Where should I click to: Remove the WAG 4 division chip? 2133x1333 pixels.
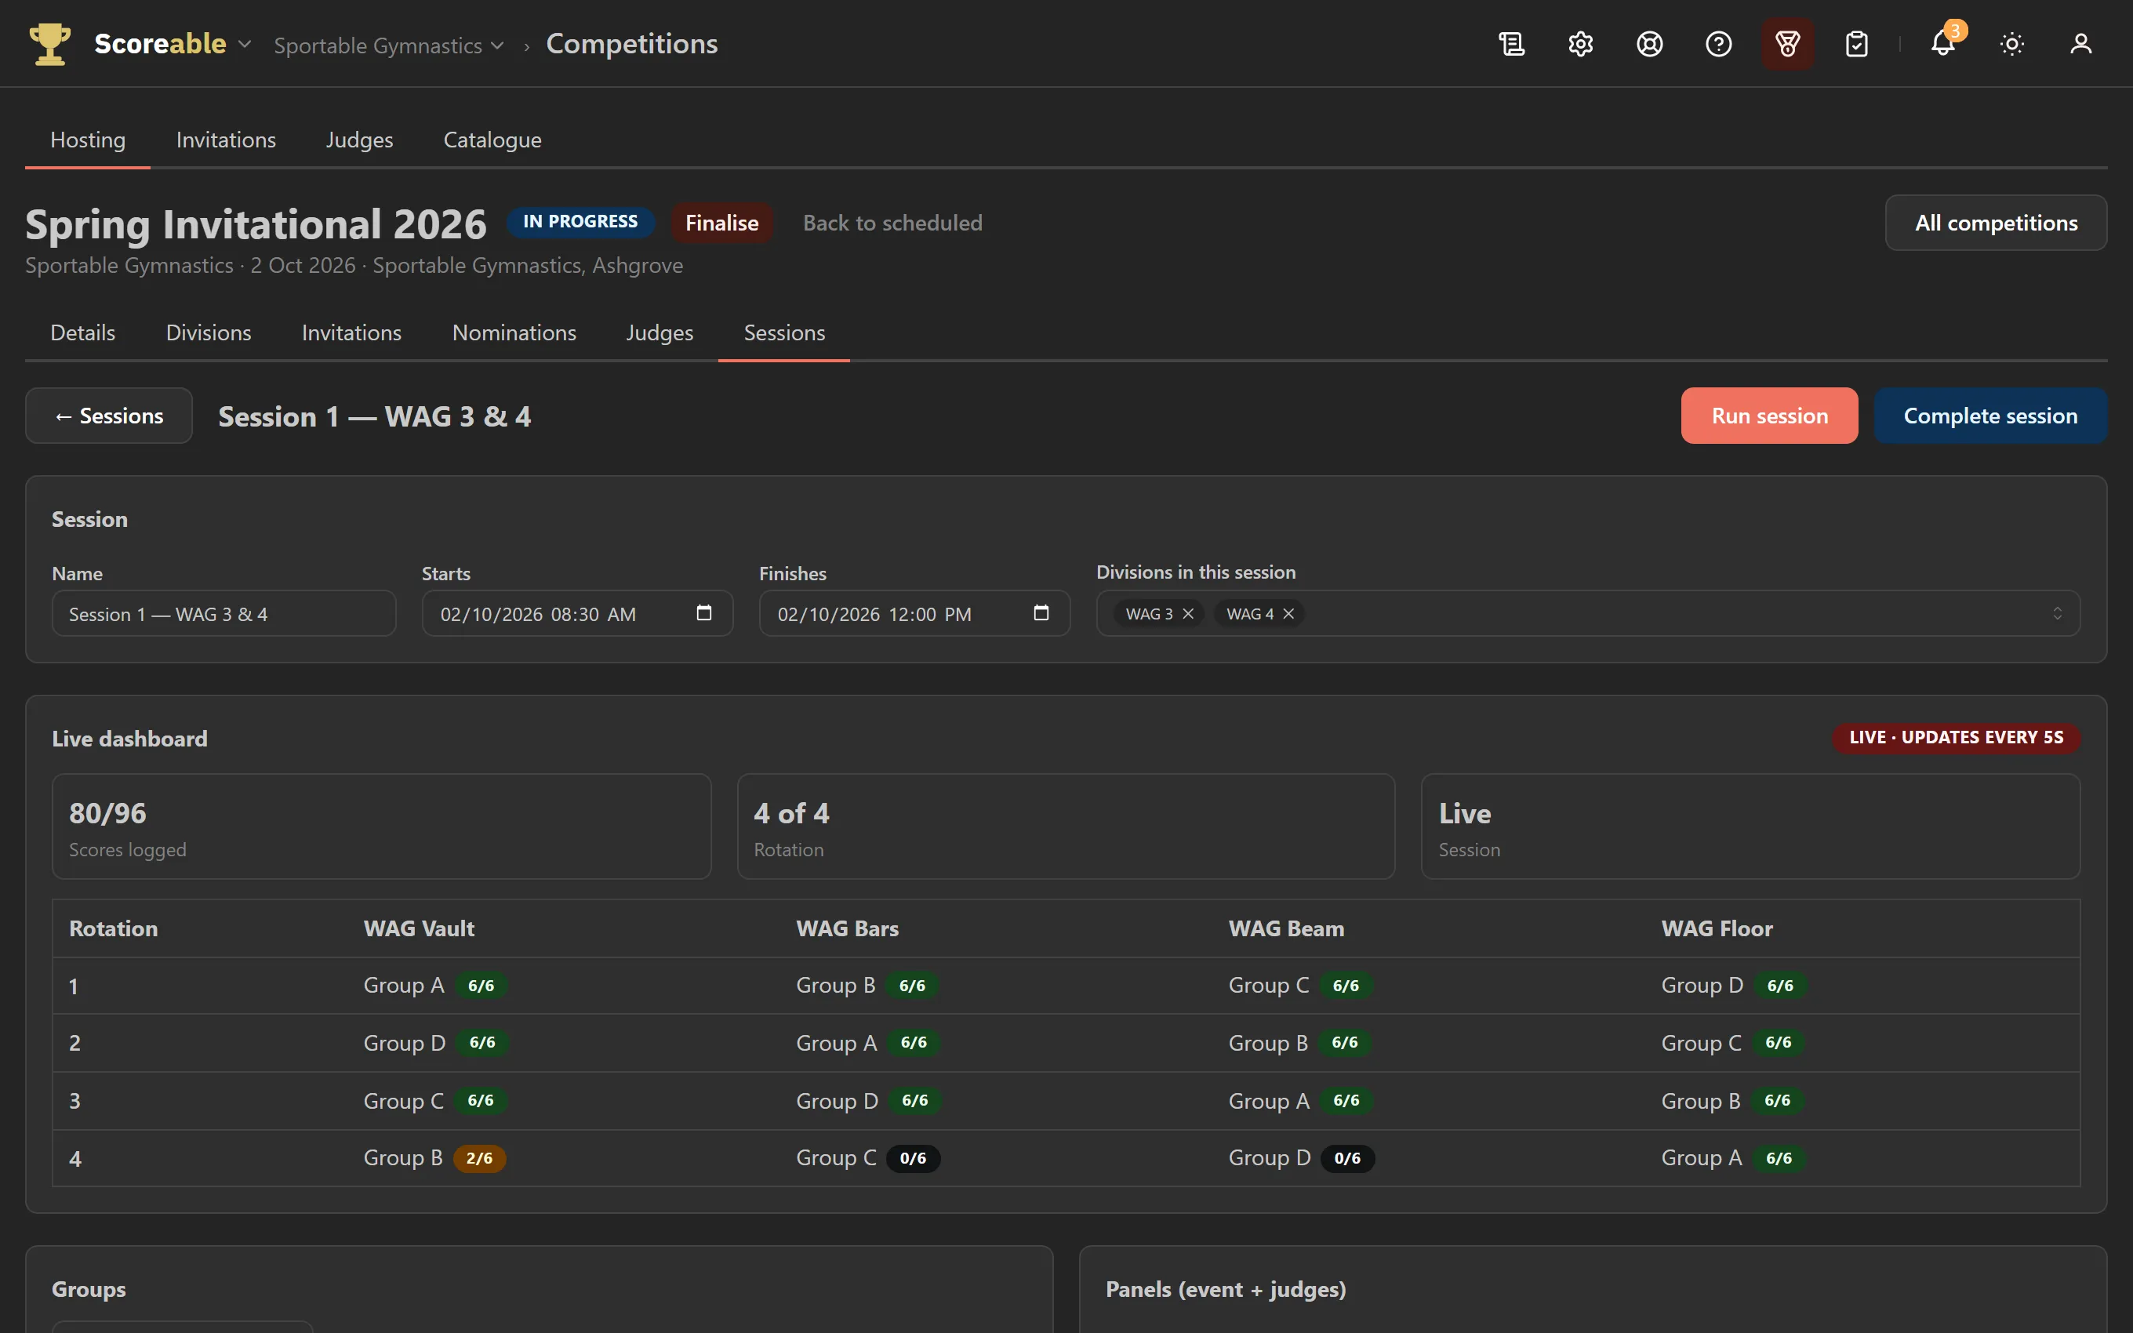[x=1288, y=614]
